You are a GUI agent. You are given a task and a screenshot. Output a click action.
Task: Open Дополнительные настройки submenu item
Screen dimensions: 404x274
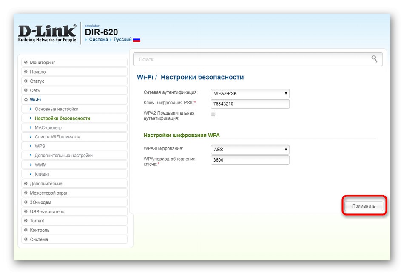[x=74, y=156]
